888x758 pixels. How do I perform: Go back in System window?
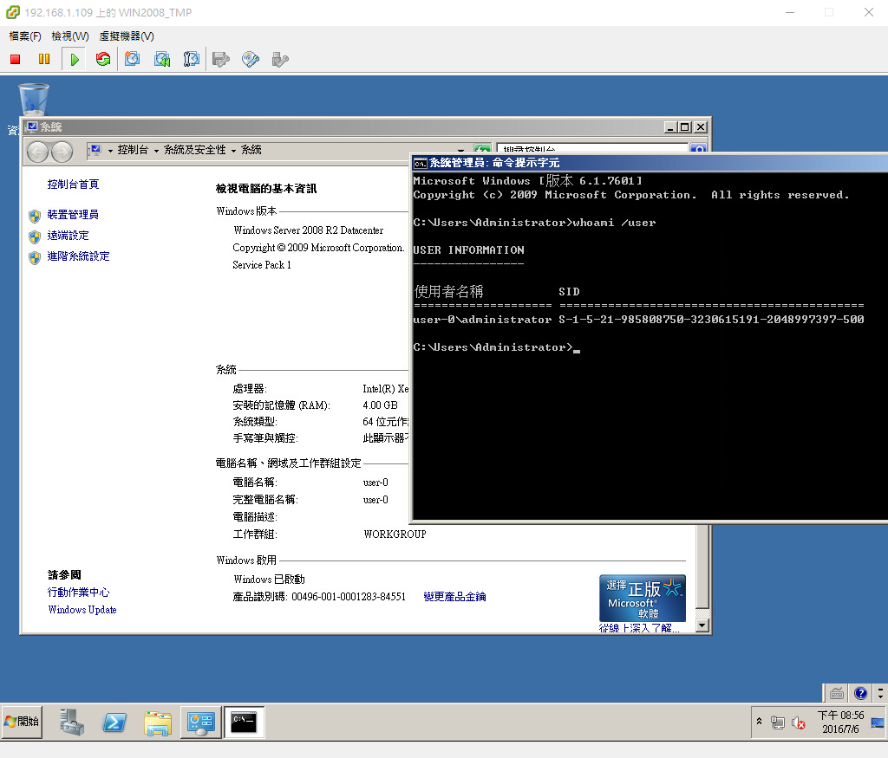38,152
